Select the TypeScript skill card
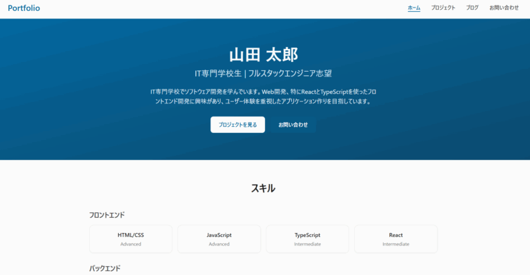The image size is (530, 275). pos(307,239)
